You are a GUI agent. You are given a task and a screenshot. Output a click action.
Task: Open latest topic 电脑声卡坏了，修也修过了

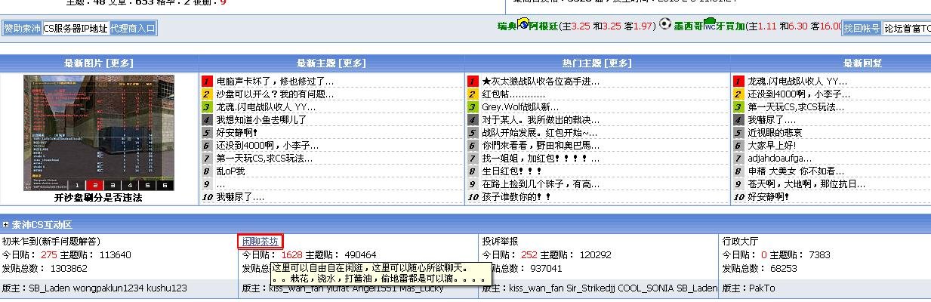(x=275, y=81)
